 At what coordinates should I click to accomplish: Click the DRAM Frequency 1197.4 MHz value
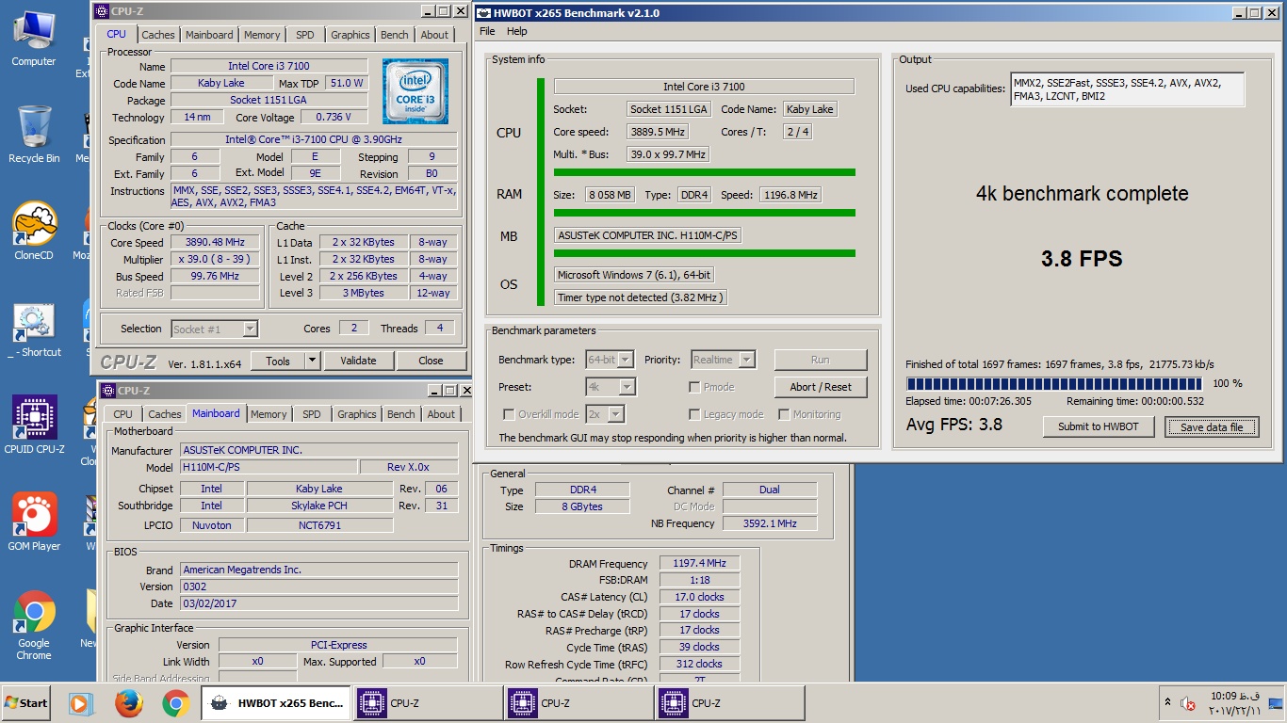[699, 563]
